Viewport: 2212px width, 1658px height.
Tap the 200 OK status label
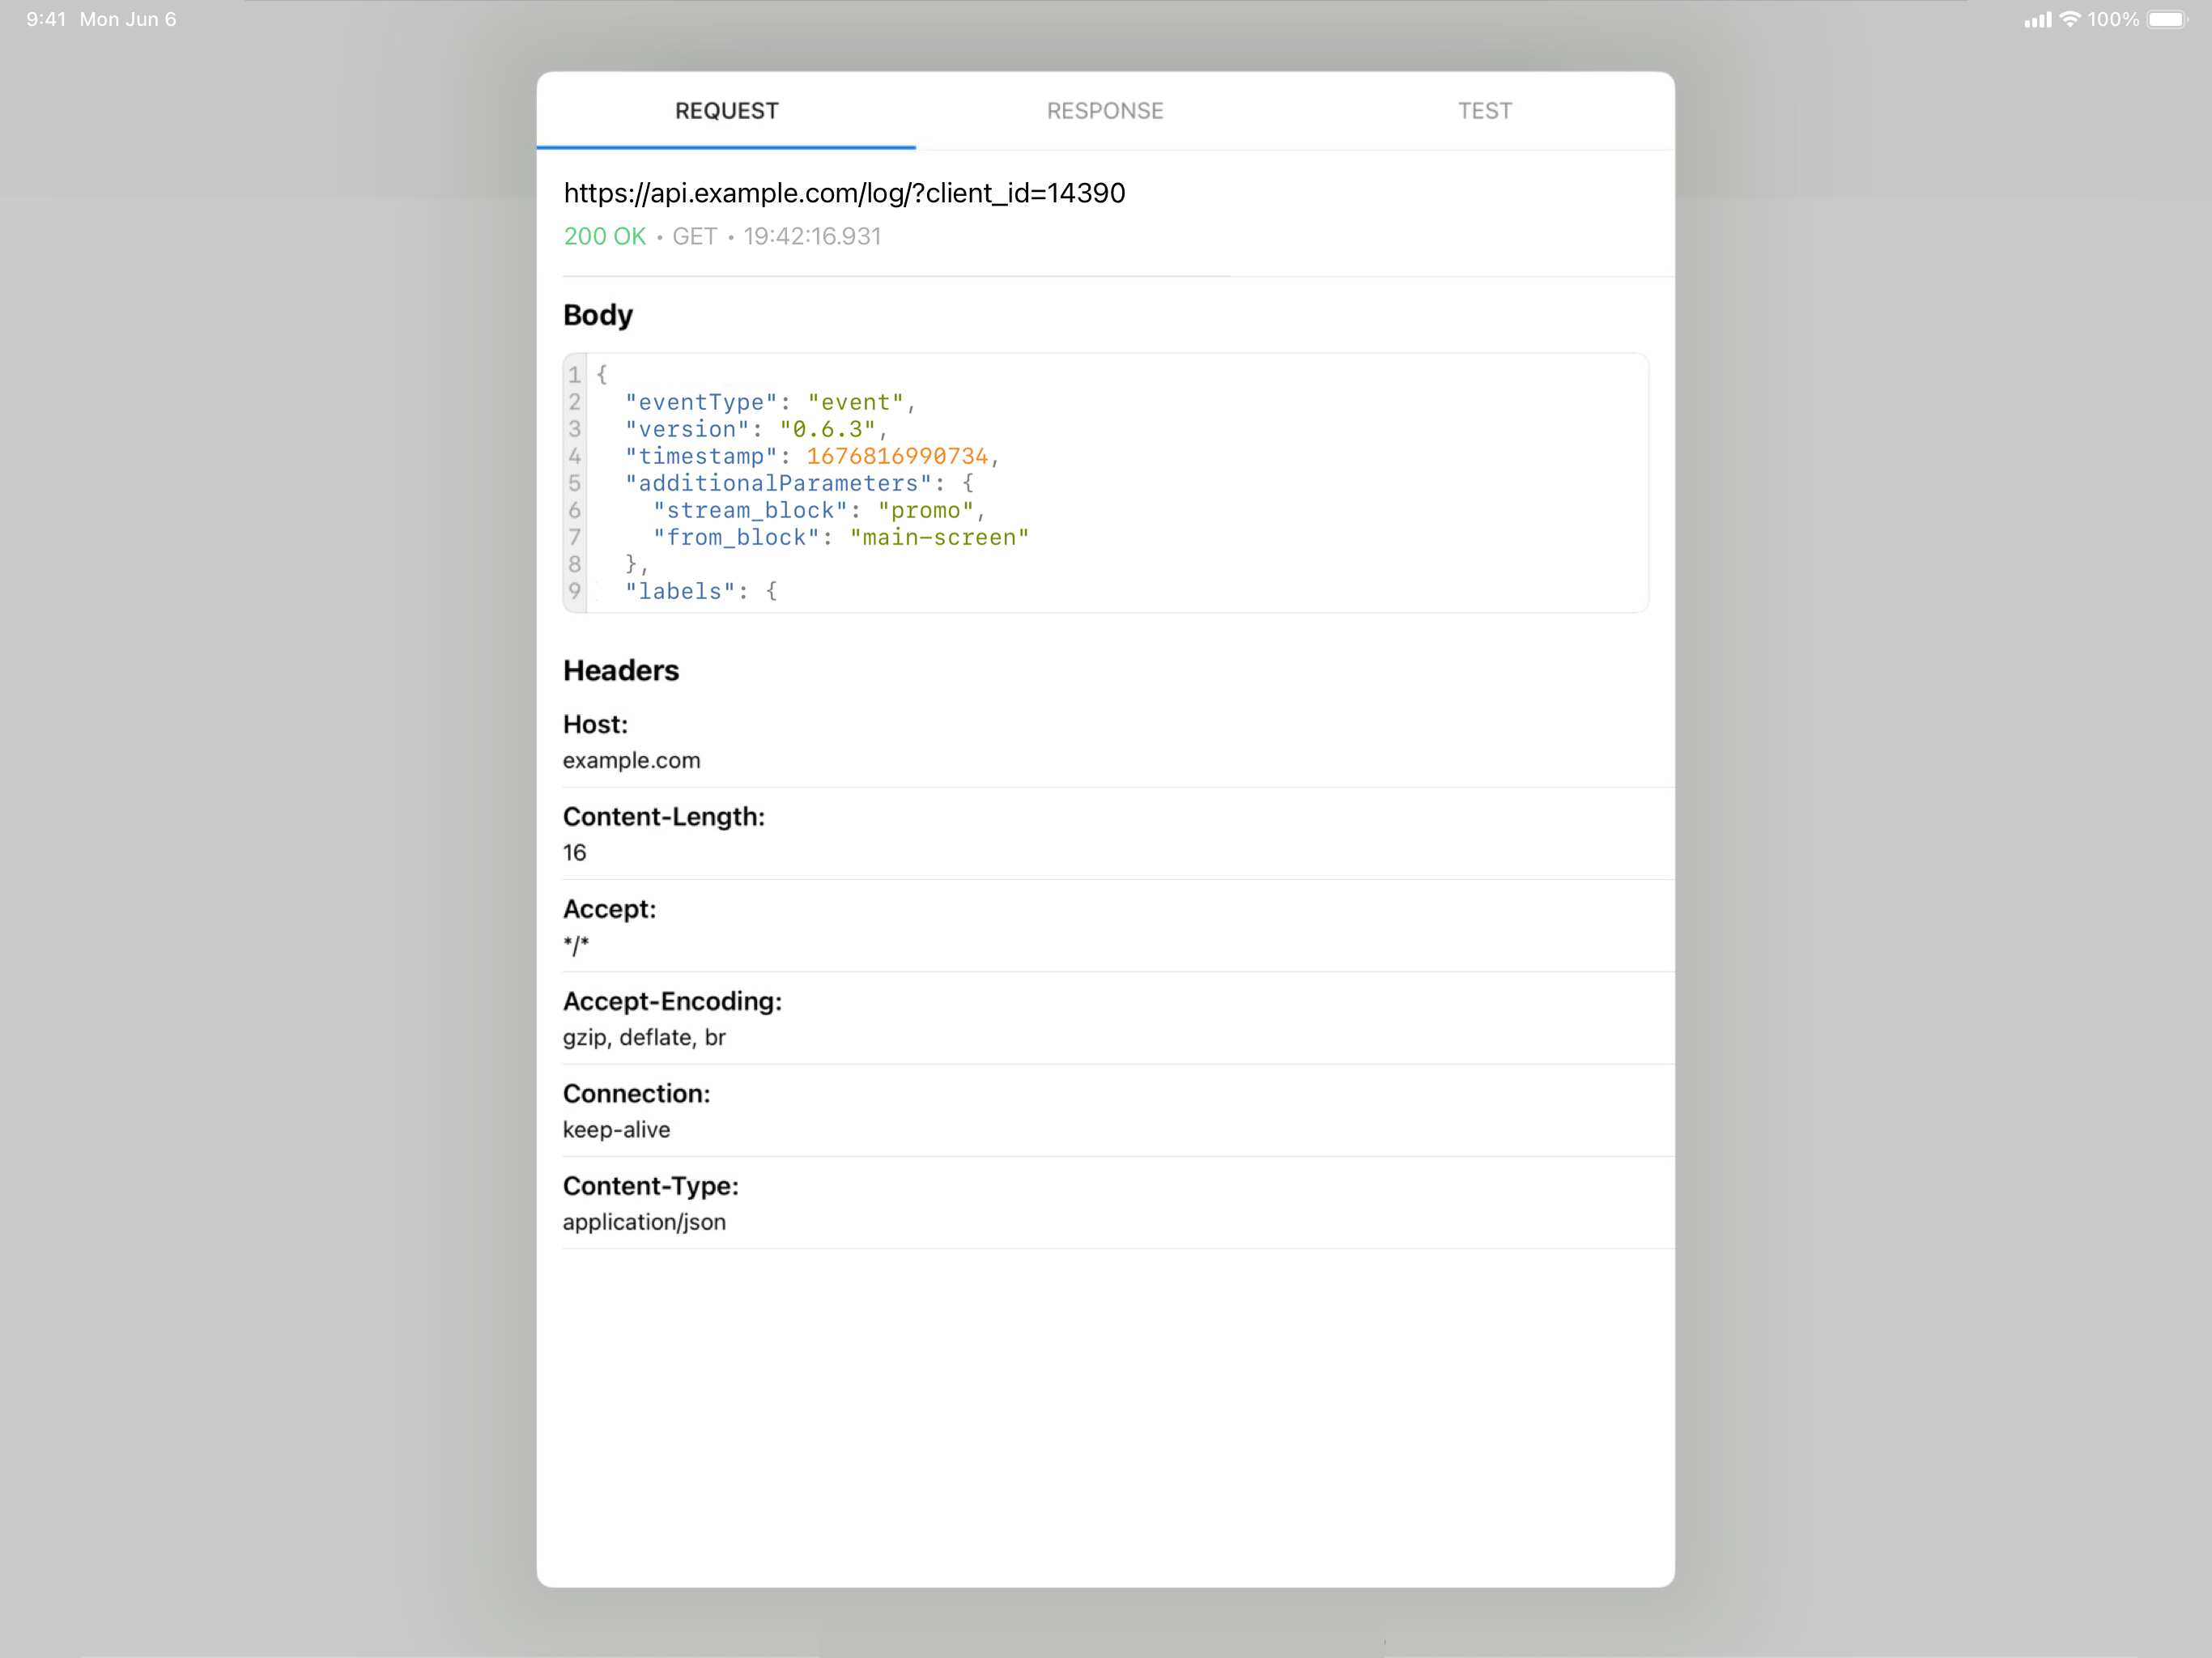point(604,237)
